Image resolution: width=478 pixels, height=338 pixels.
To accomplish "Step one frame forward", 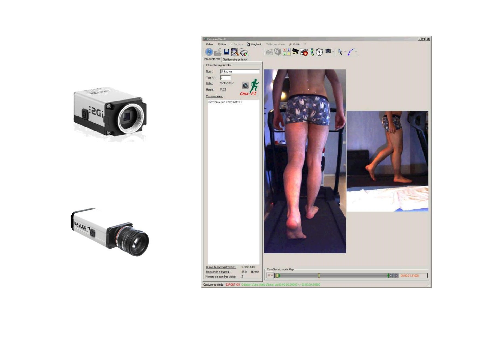I will click(396, 276).
